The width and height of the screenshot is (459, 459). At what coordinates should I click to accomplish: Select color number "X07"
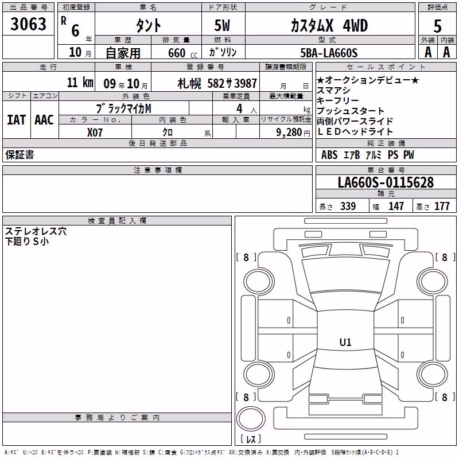pyautogui.click(x=95, y=133)
